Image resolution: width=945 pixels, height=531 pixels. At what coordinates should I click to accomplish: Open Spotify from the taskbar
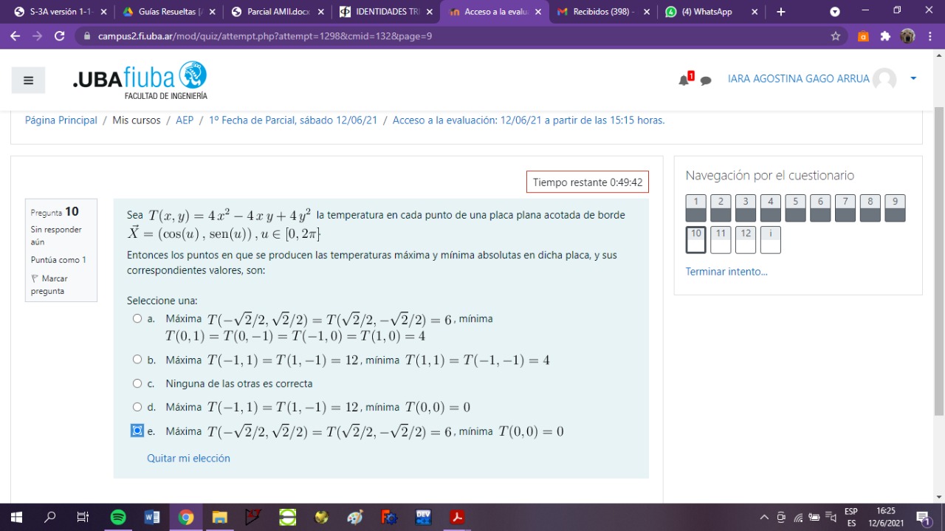click(x=118, y=518)
